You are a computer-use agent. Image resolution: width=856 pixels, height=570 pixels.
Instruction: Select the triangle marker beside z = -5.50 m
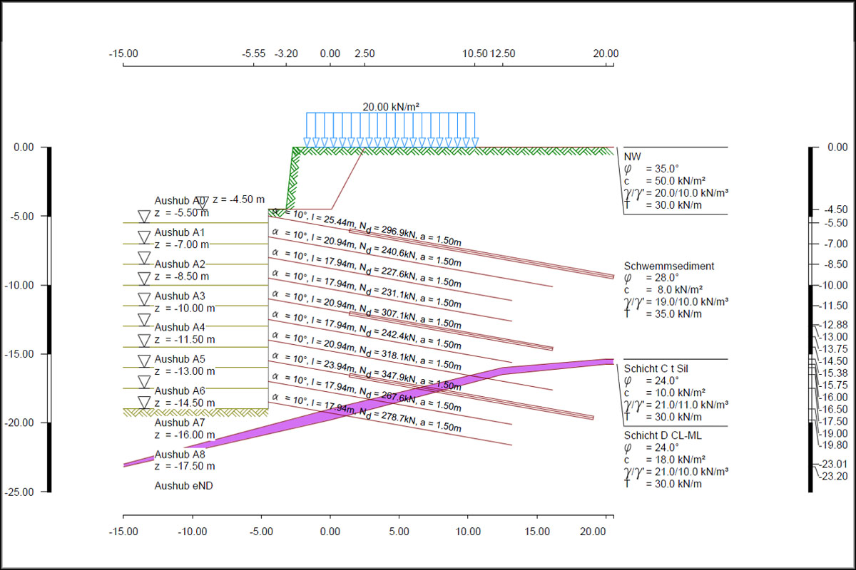(x=144, y=216)
